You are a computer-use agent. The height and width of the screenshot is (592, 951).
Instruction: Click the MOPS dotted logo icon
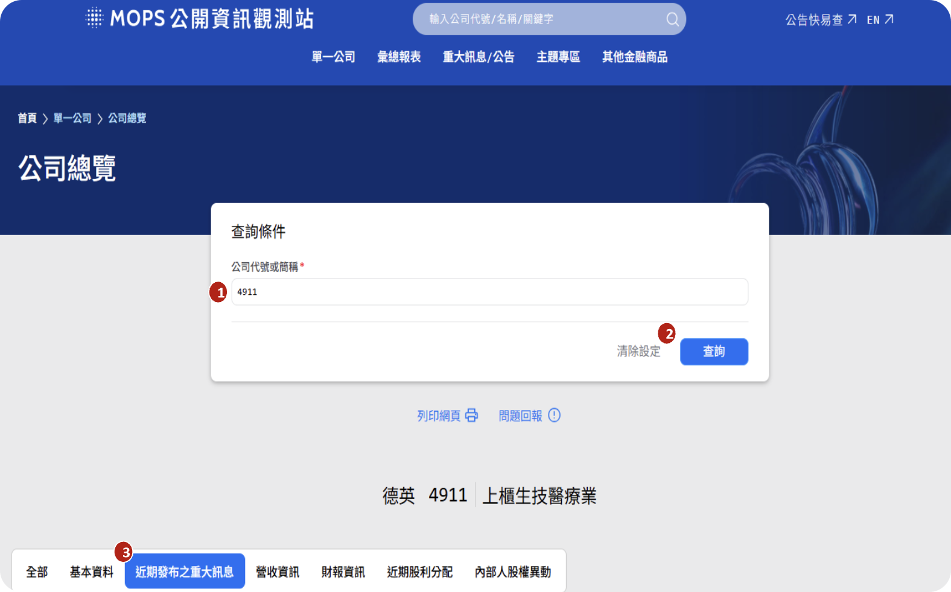point(95,18)
